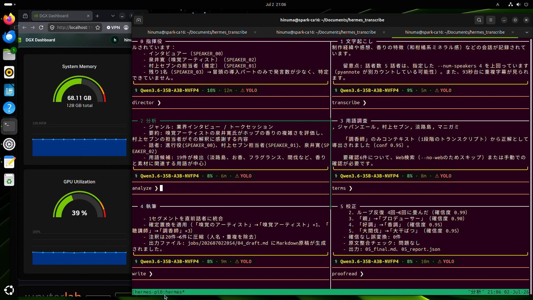Click the DGX Dashboard header title
533x300 pixels.
click(40, 40)
